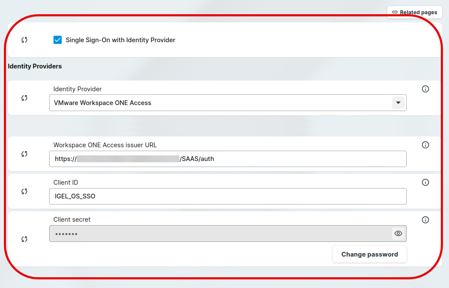Click the masked Client secret field
This screenshot has height=288, width=449.
tap(220, 234)
